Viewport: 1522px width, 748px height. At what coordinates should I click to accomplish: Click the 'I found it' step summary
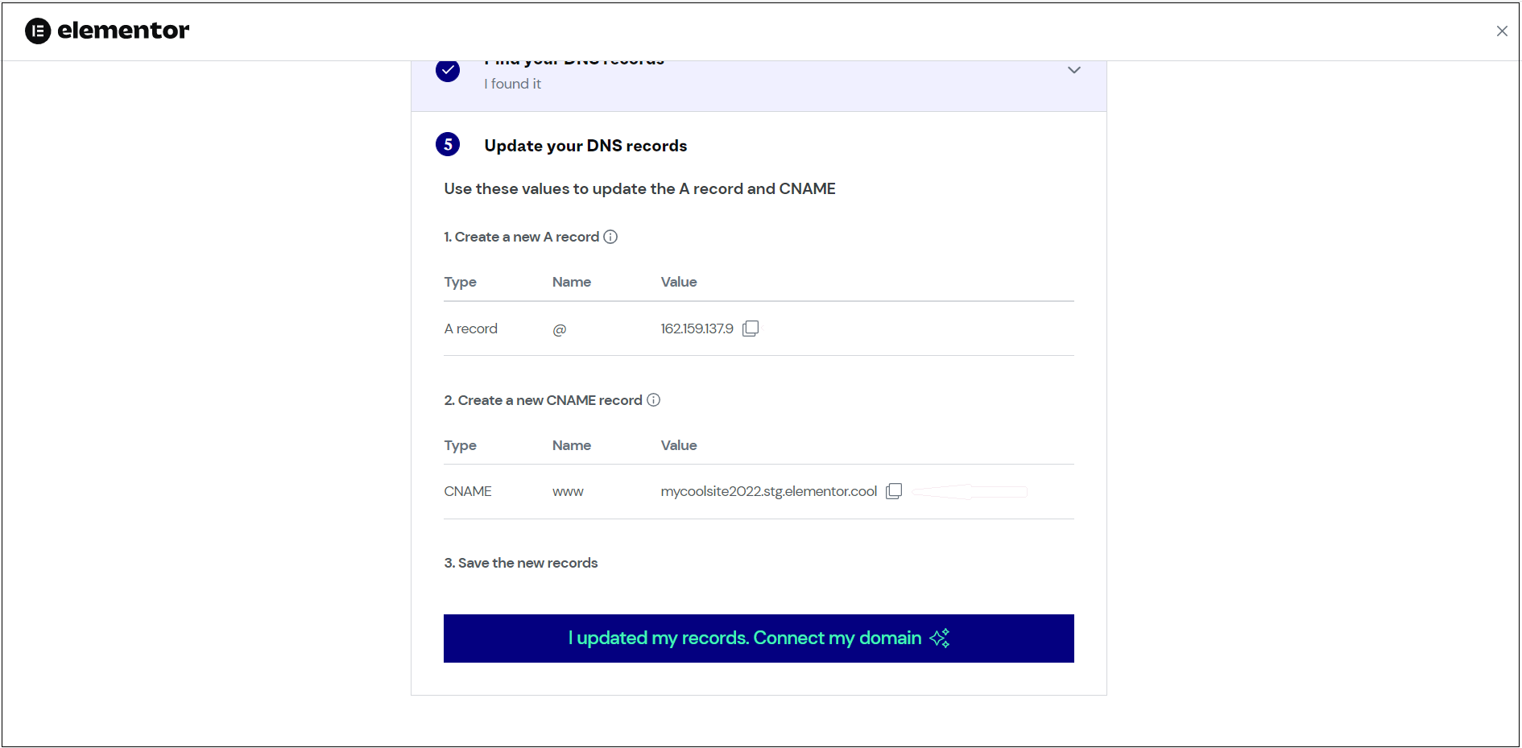513,84
